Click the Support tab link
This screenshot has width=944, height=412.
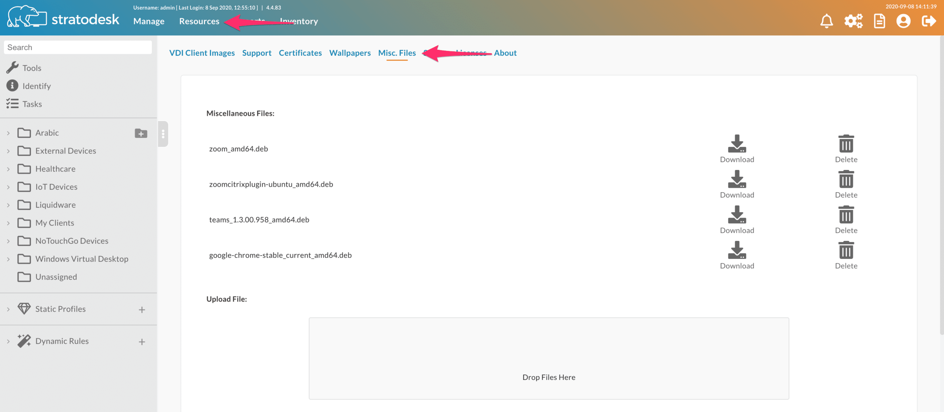tap(257, 52)
